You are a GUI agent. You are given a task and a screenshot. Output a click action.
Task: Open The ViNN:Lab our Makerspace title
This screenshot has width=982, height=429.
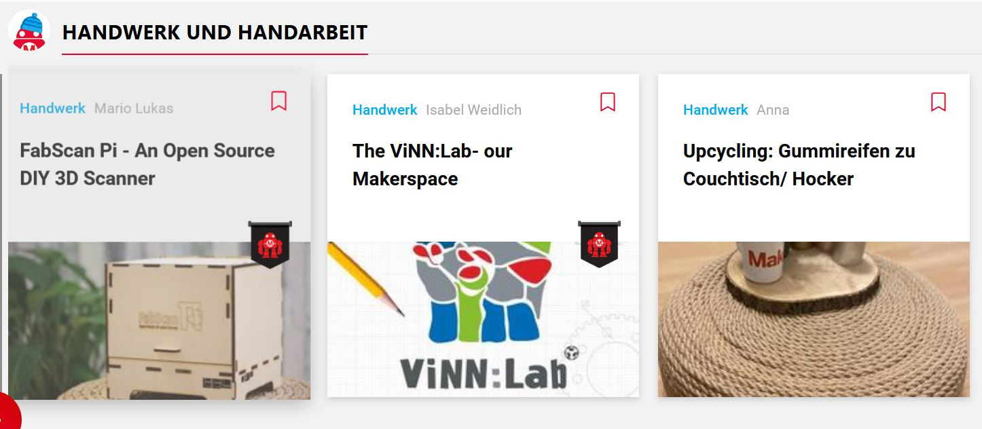tap(433, 165)
